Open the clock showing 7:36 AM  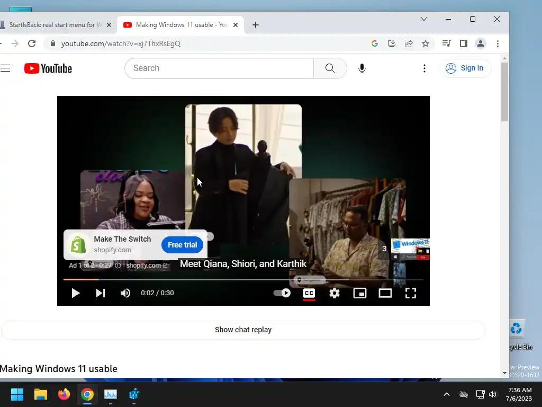519,394
